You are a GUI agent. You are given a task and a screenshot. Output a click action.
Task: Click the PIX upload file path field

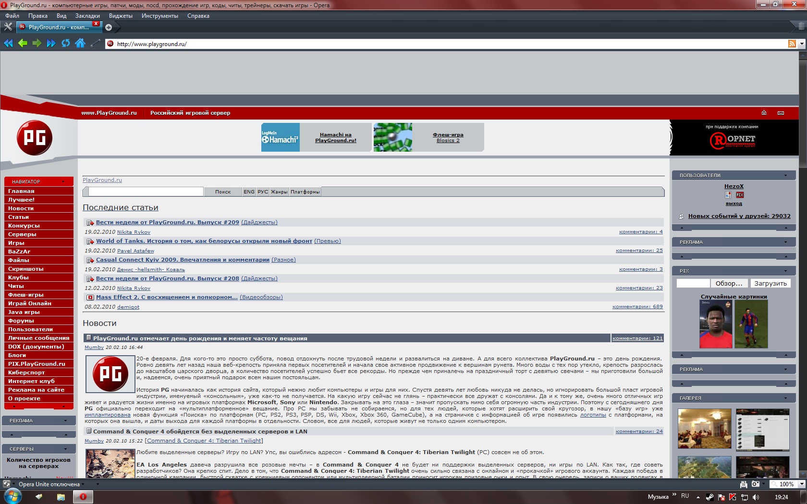click(693, 284)
